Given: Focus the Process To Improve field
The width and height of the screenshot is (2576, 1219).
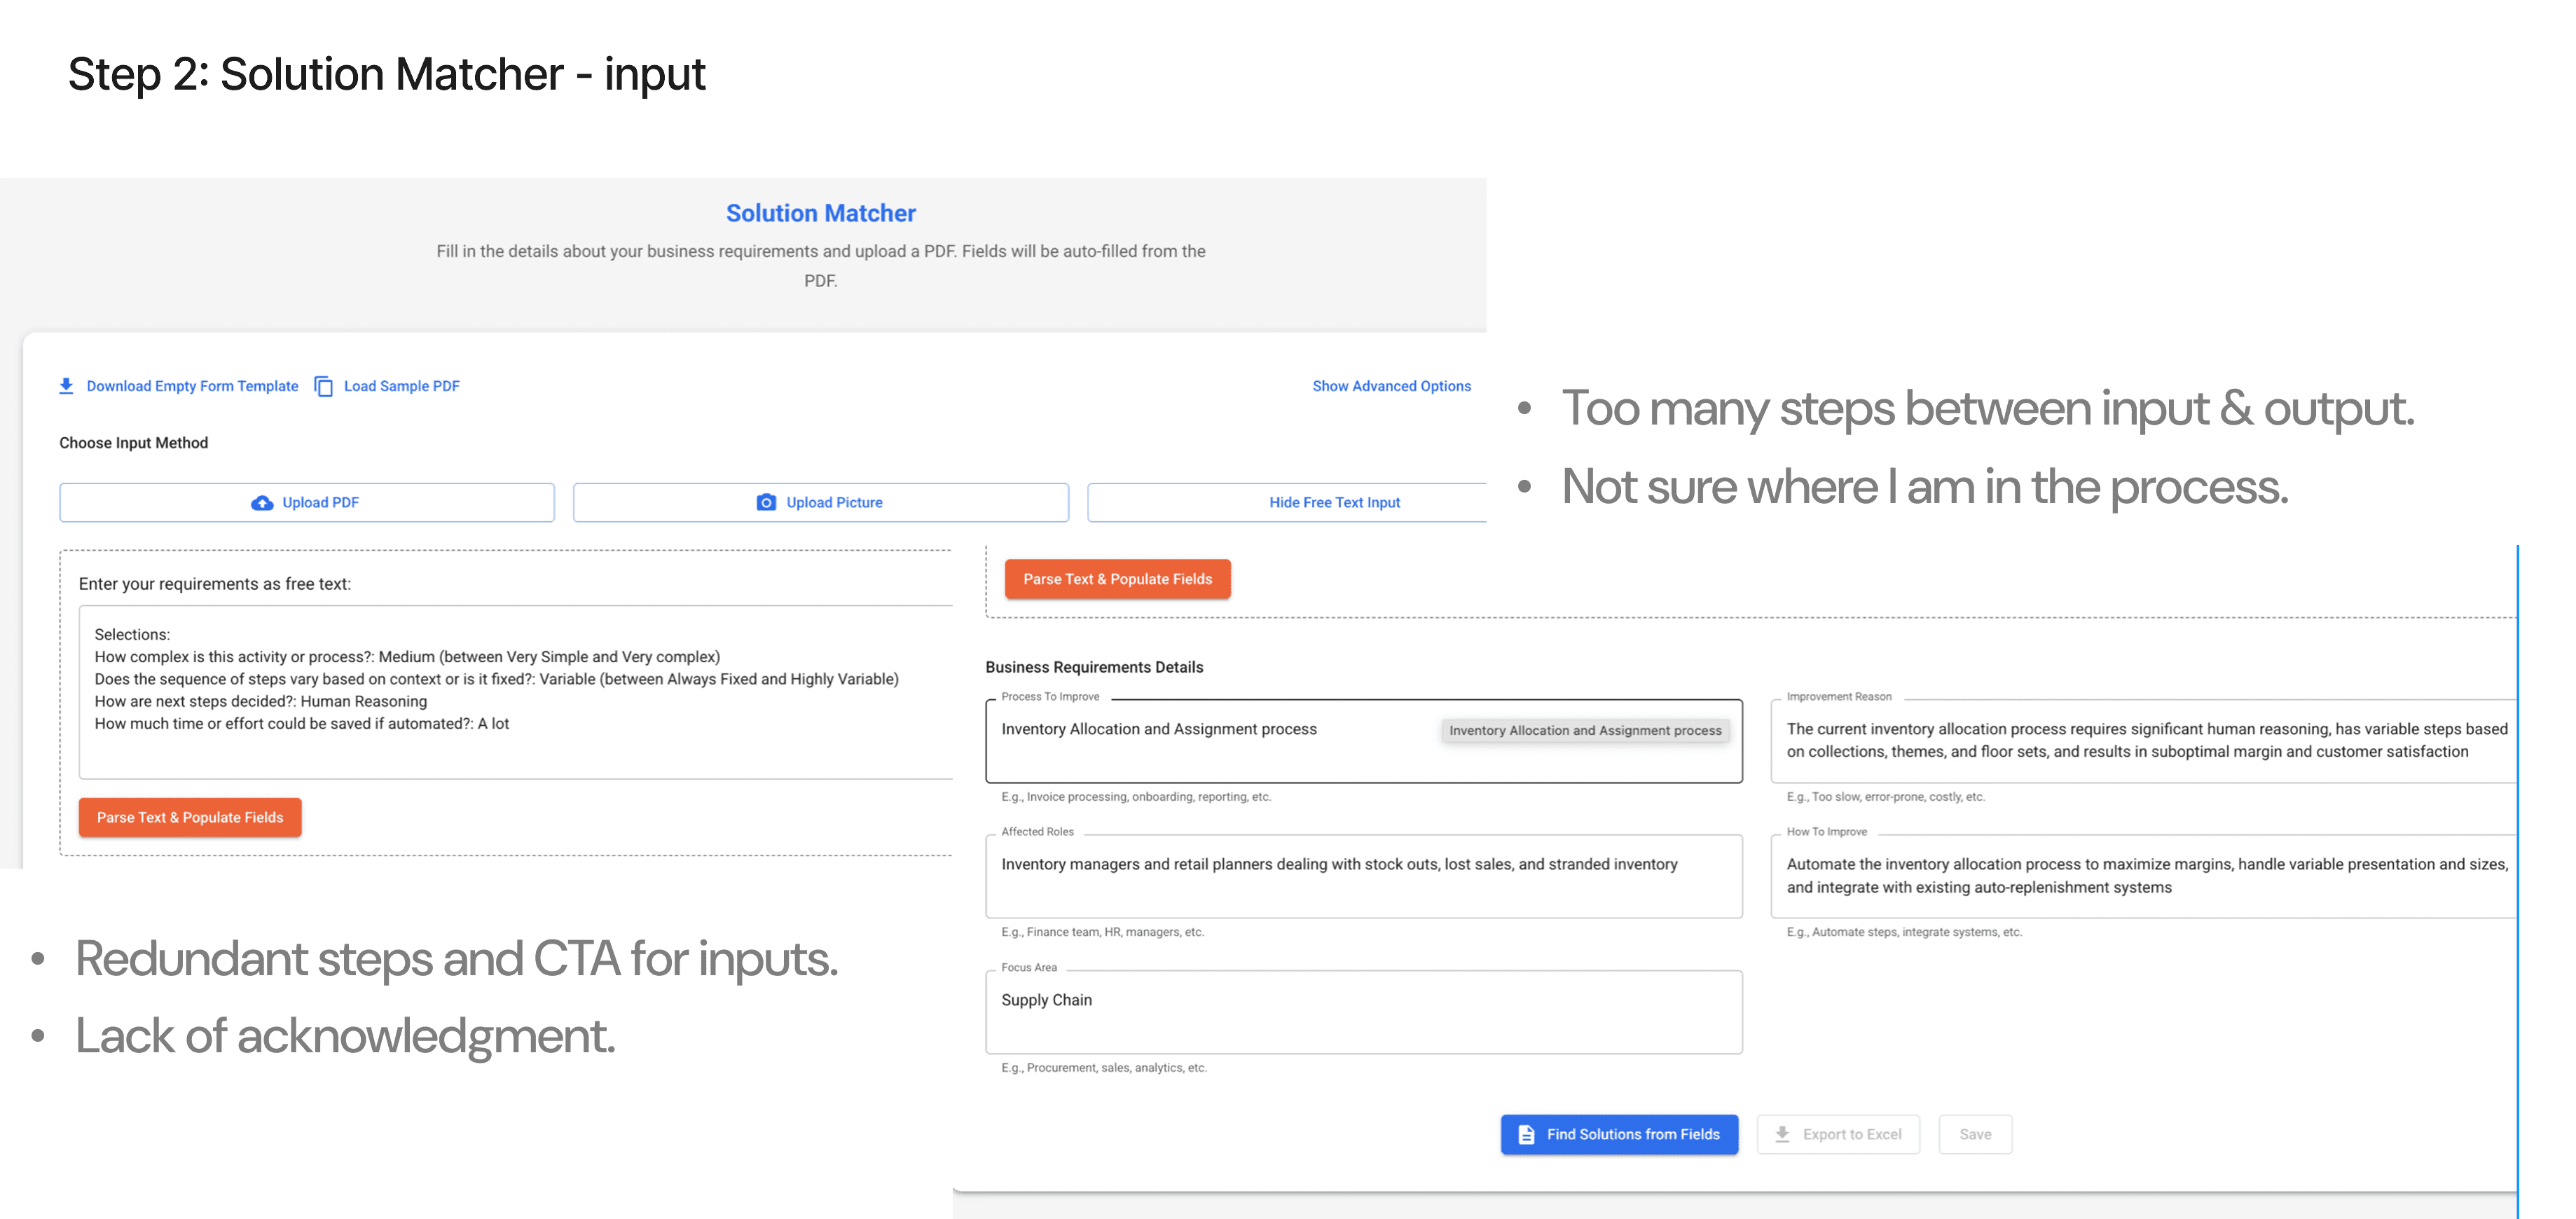Looking at the screenshot, I should (x=1200, y=755).
